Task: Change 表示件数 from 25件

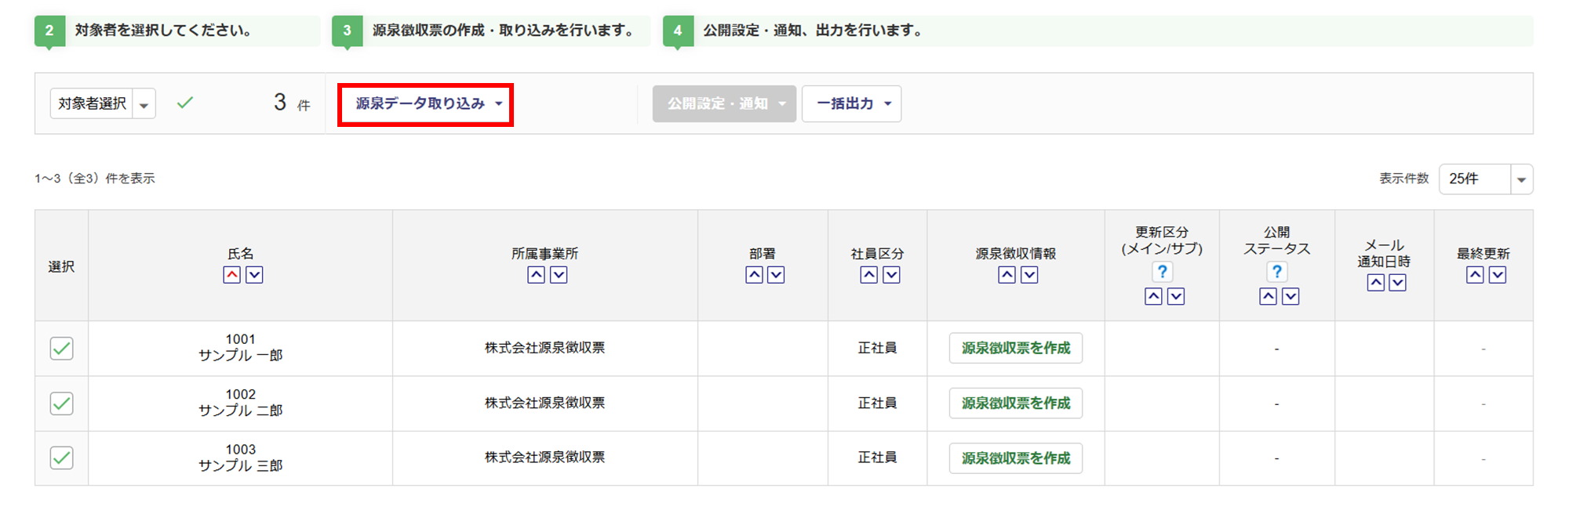Action: tap(1486, 179)
